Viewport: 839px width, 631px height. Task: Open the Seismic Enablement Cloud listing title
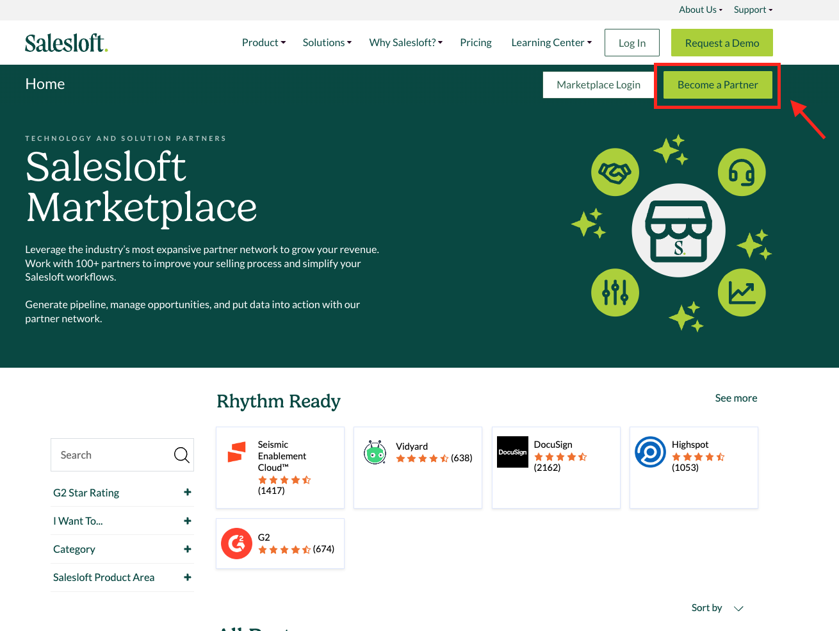tap(282, 456)
